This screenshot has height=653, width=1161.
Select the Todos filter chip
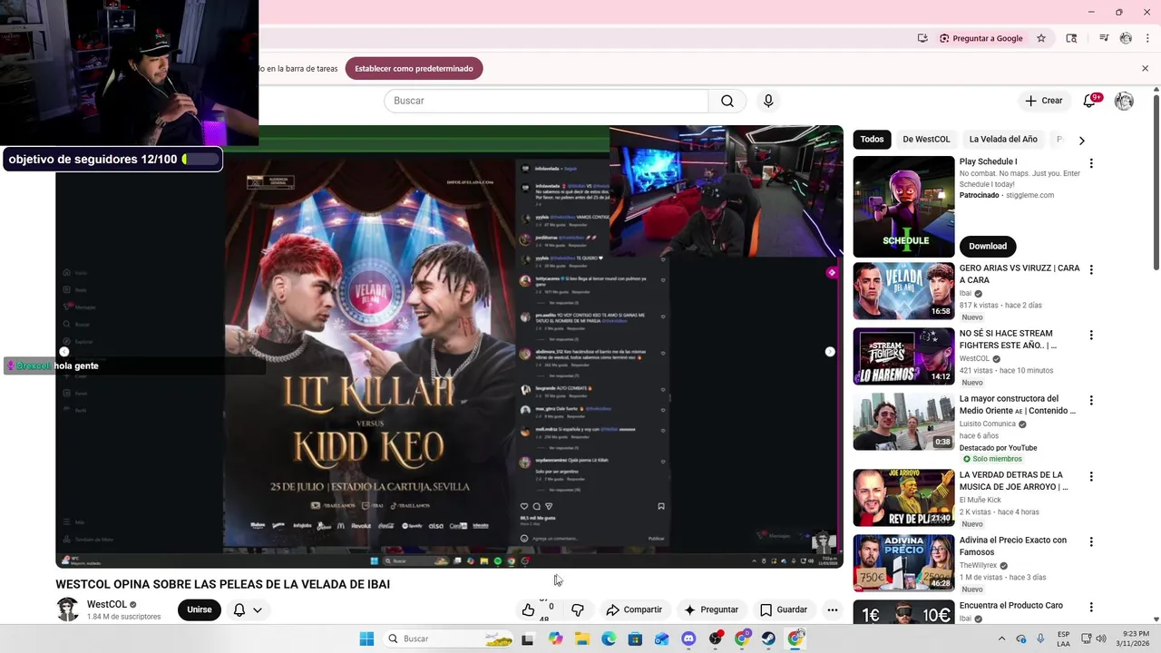pos(872,140)
